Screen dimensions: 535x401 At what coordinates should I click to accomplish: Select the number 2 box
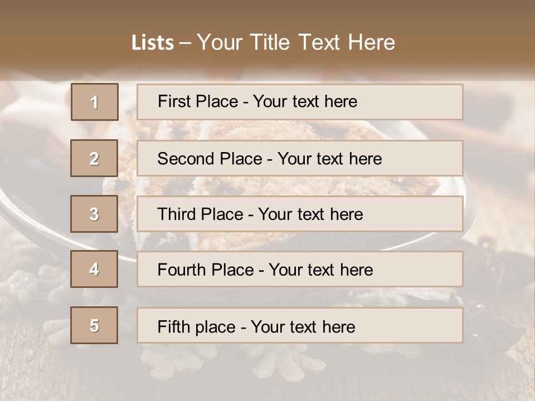pos(94,158)
